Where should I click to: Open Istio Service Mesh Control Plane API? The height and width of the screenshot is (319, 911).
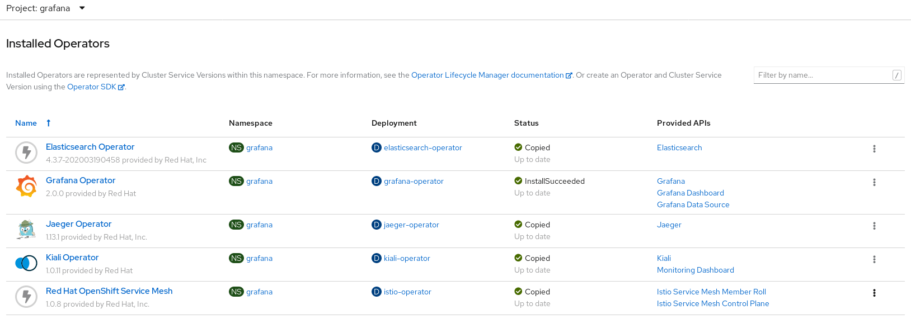pos(712,303)
